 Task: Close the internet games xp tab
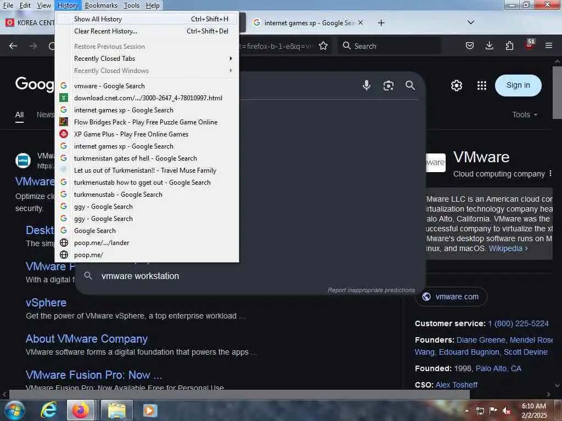(x=361, y=22)
